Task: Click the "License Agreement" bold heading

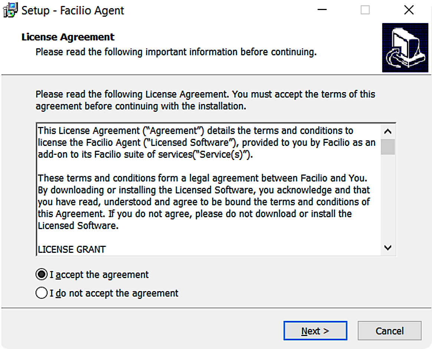Action: click(x=68, y=37)
